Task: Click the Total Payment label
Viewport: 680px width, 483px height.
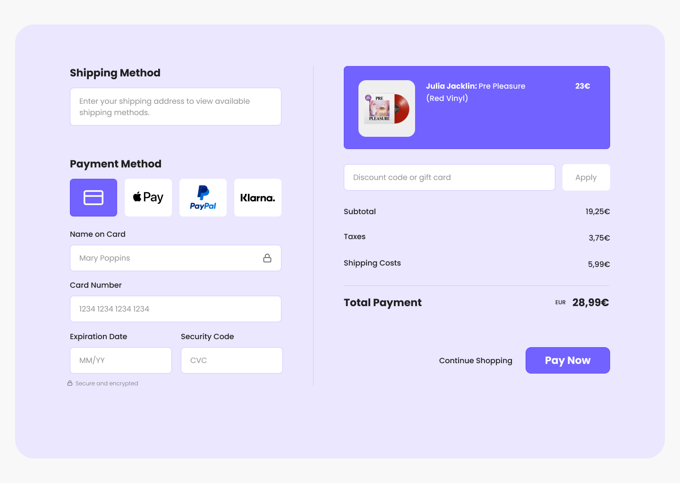Action: (x=382, y=302)
